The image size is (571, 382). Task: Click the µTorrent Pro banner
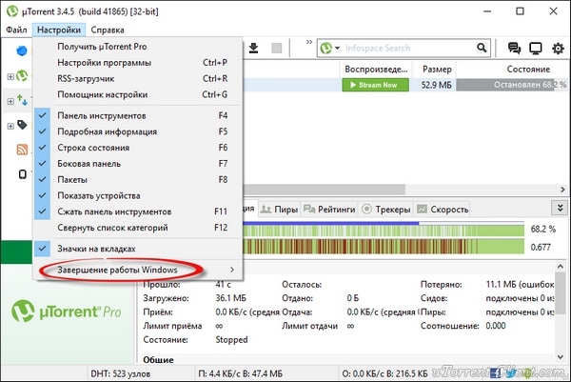coord(67,312)
